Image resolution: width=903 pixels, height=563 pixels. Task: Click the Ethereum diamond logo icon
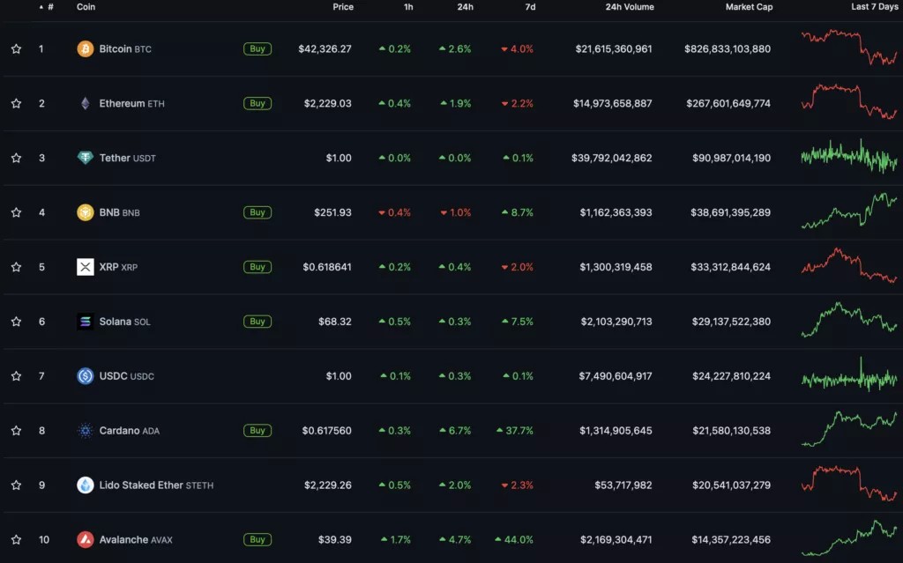pyautogui.click(x=86, y=104)
